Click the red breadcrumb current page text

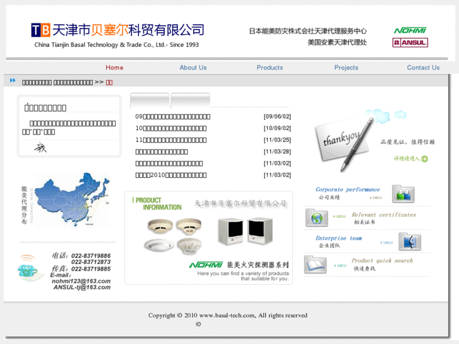[x=109, y=83]
